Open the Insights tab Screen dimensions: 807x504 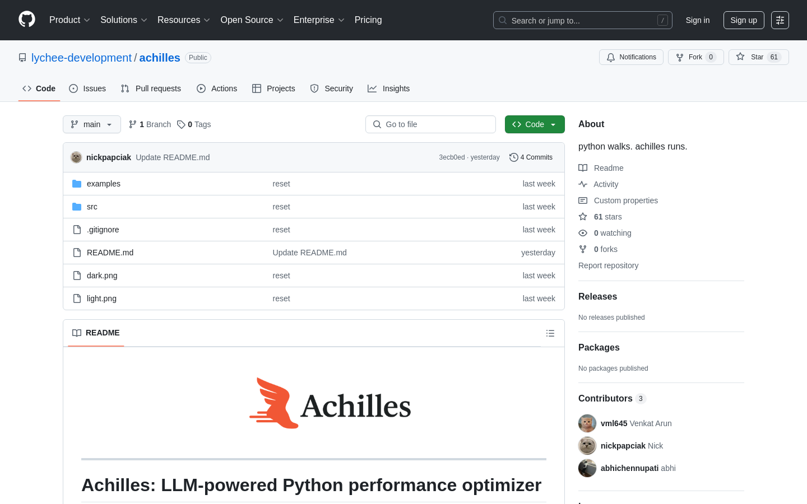click(x=389, y=88)
